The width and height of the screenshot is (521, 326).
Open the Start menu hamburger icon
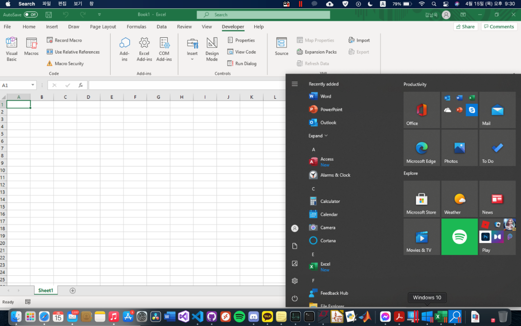(295, 84)
